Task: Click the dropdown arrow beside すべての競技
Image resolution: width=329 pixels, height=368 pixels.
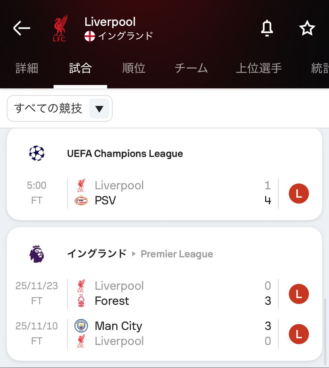Action: point(99,109)
